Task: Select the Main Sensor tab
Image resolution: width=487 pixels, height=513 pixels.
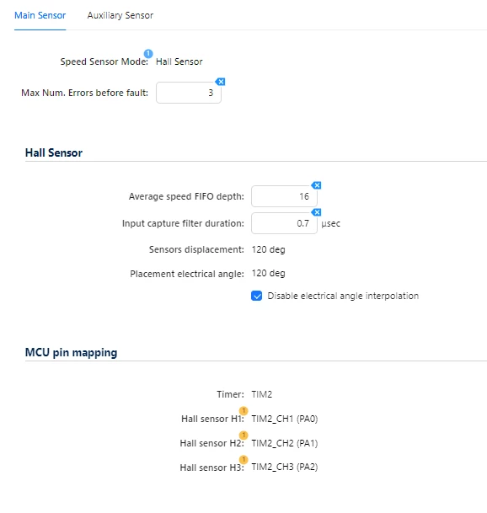Action: (40, 15)
